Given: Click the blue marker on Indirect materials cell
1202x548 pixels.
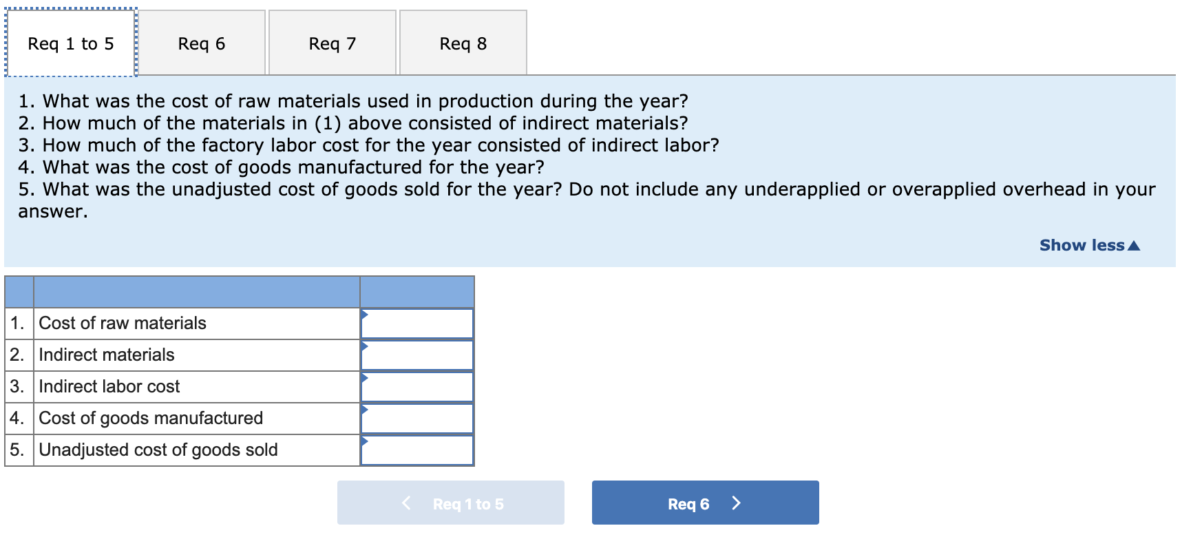Looking at the screenshot, I should click(x=365, y=346).
